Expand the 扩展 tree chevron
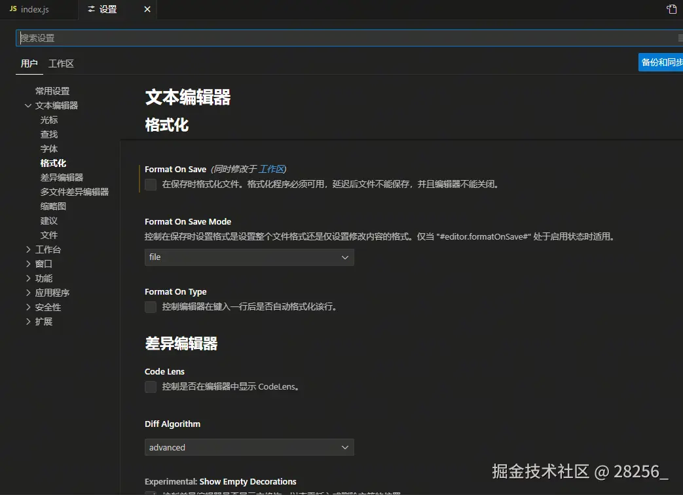The height and width of the screenshot is (495, 683). coord(28,321)
